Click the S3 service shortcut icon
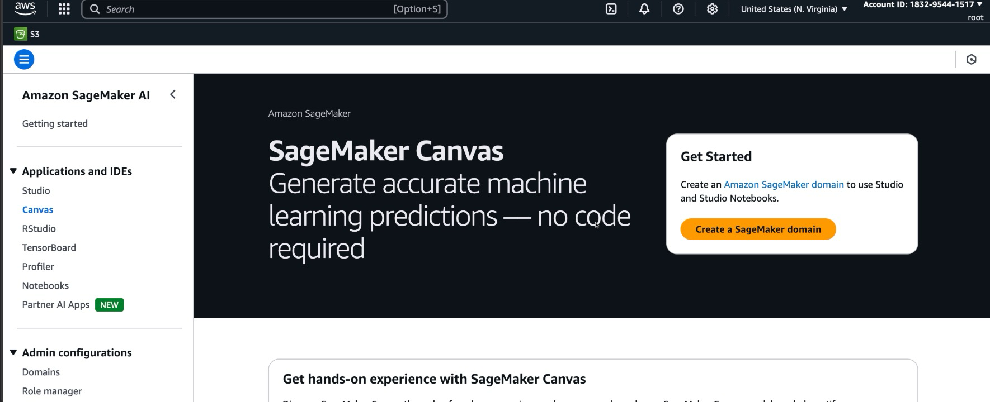 pos(21,34)
